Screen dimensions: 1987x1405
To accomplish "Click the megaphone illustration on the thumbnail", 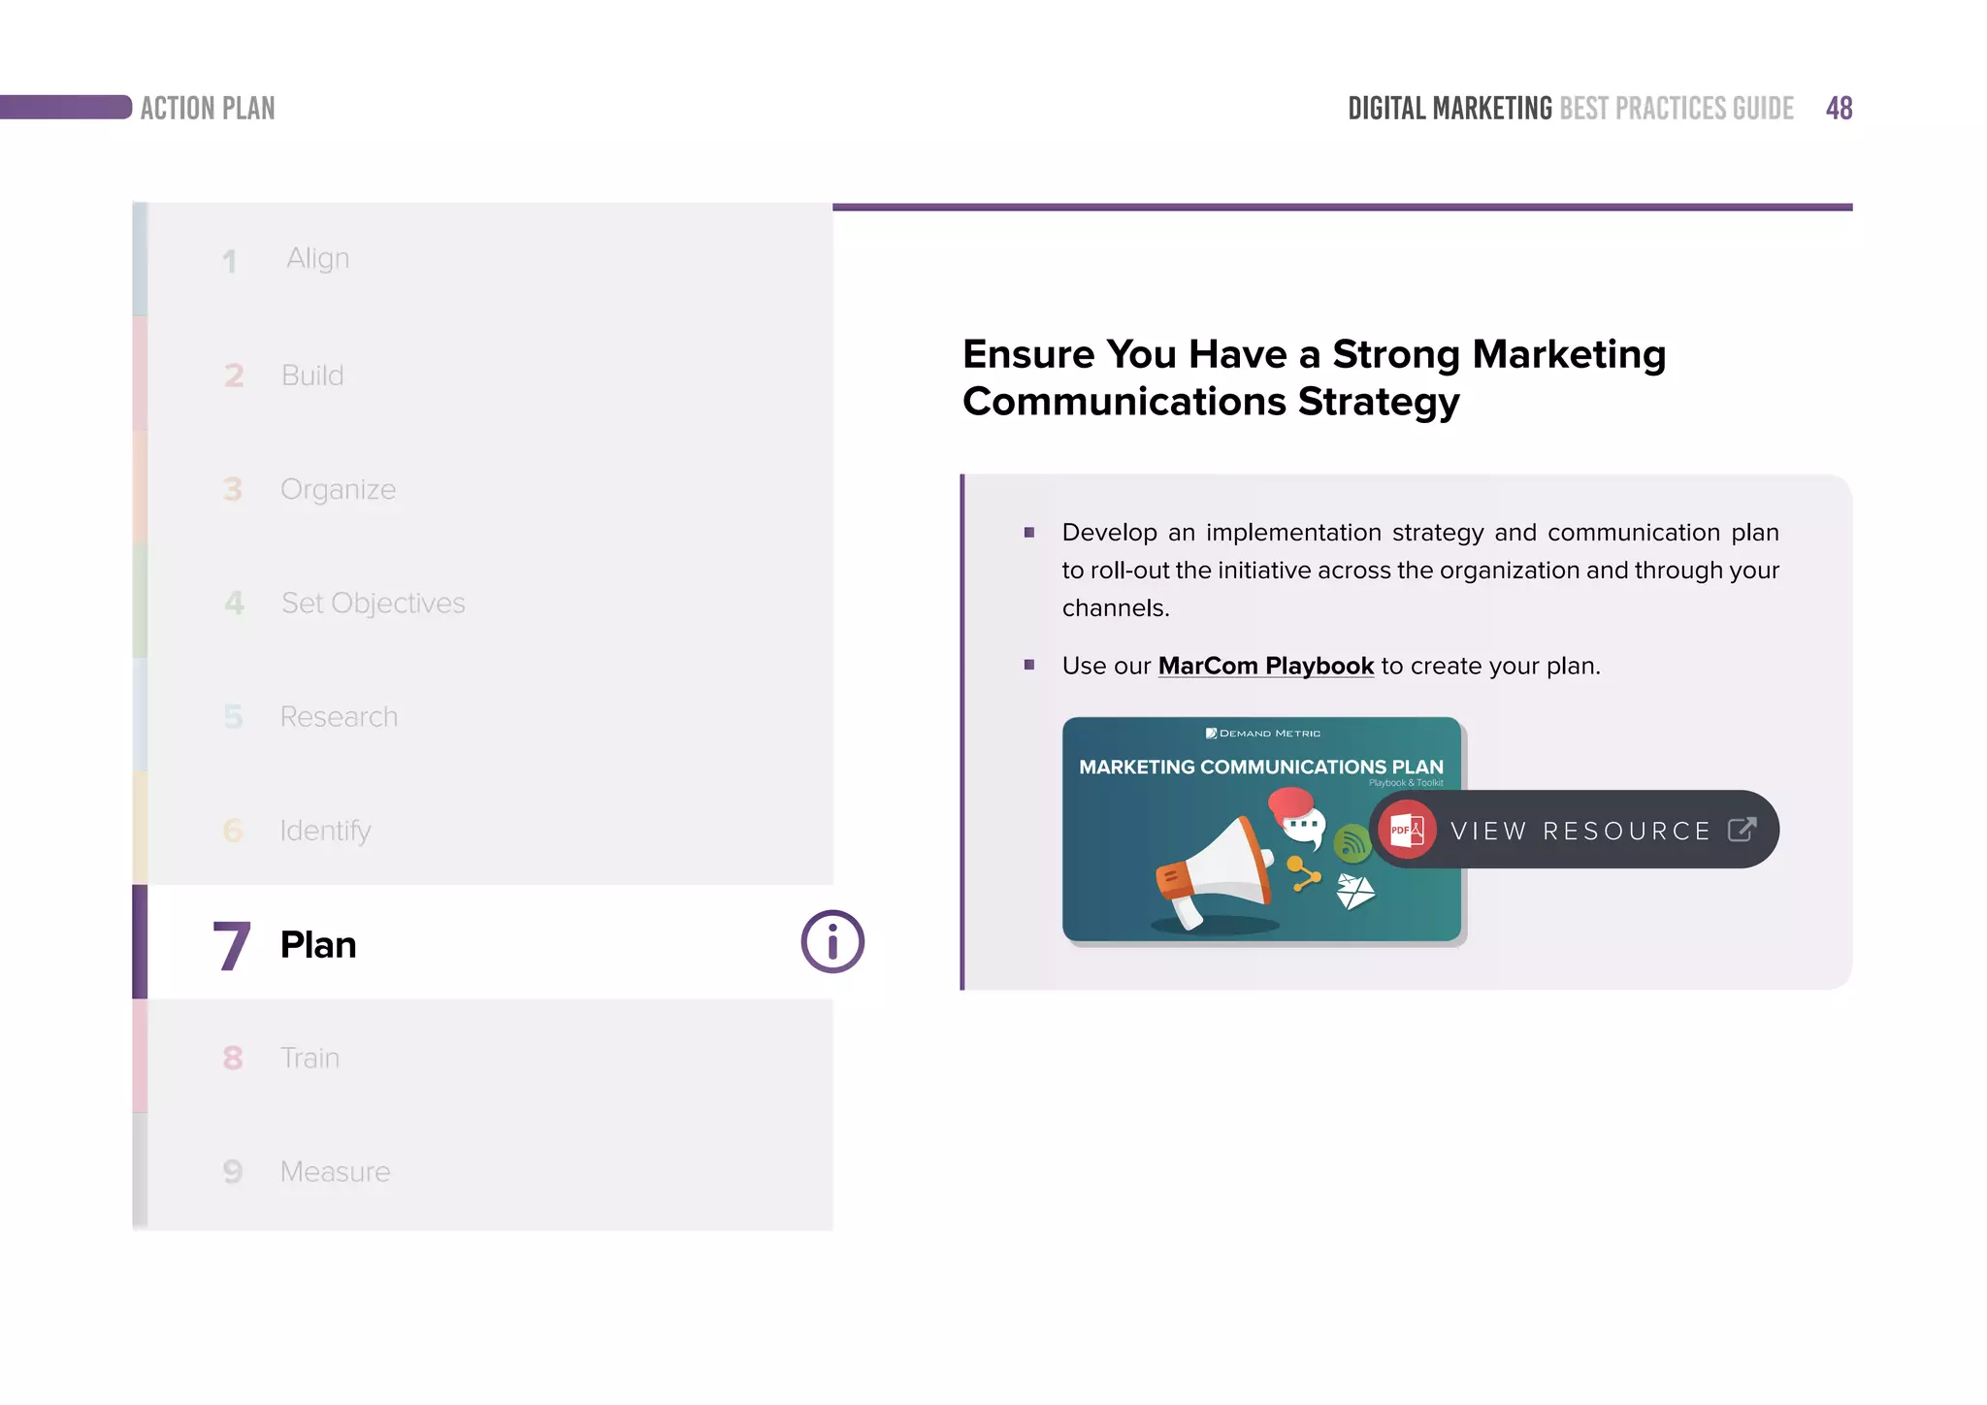I will pyautogui.click(x=1216, y=873).
